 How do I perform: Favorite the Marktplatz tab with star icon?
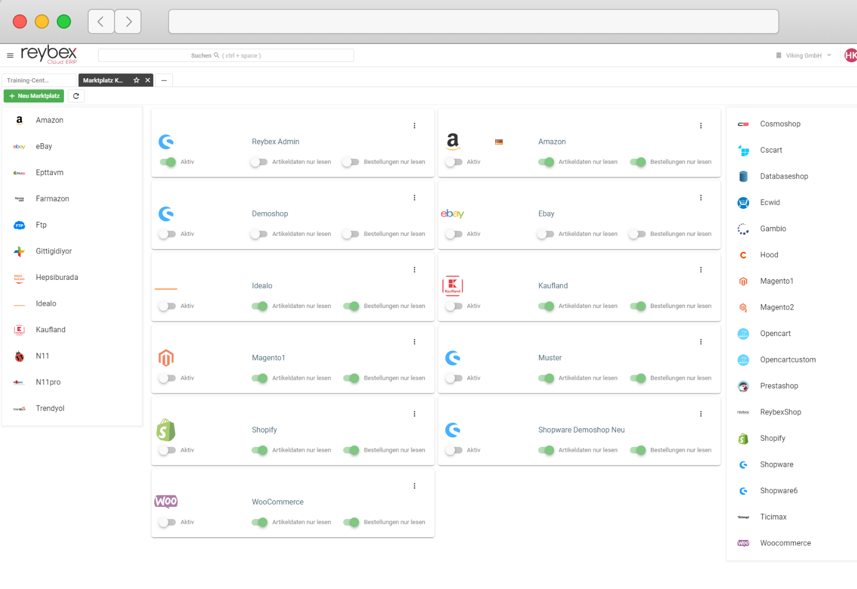pyautogui.click(x=137, y=80)
